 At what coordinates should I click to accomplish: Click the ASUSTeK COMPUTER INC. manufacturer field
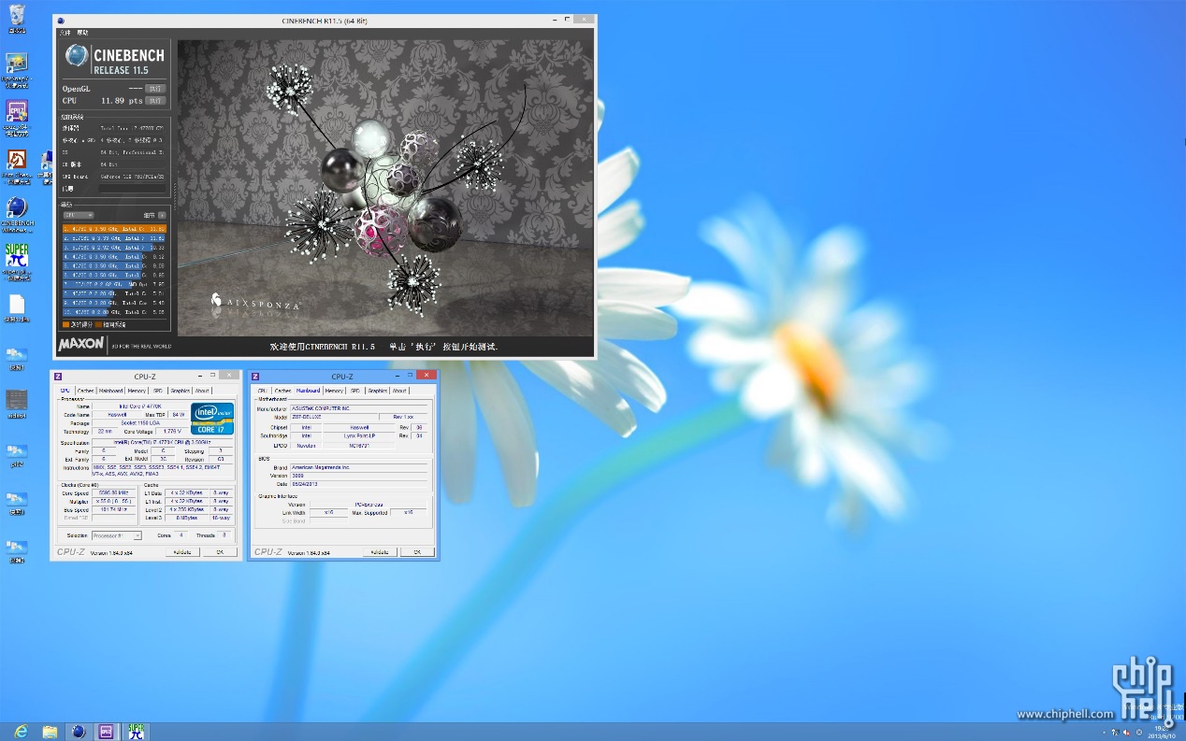[359, 408]
